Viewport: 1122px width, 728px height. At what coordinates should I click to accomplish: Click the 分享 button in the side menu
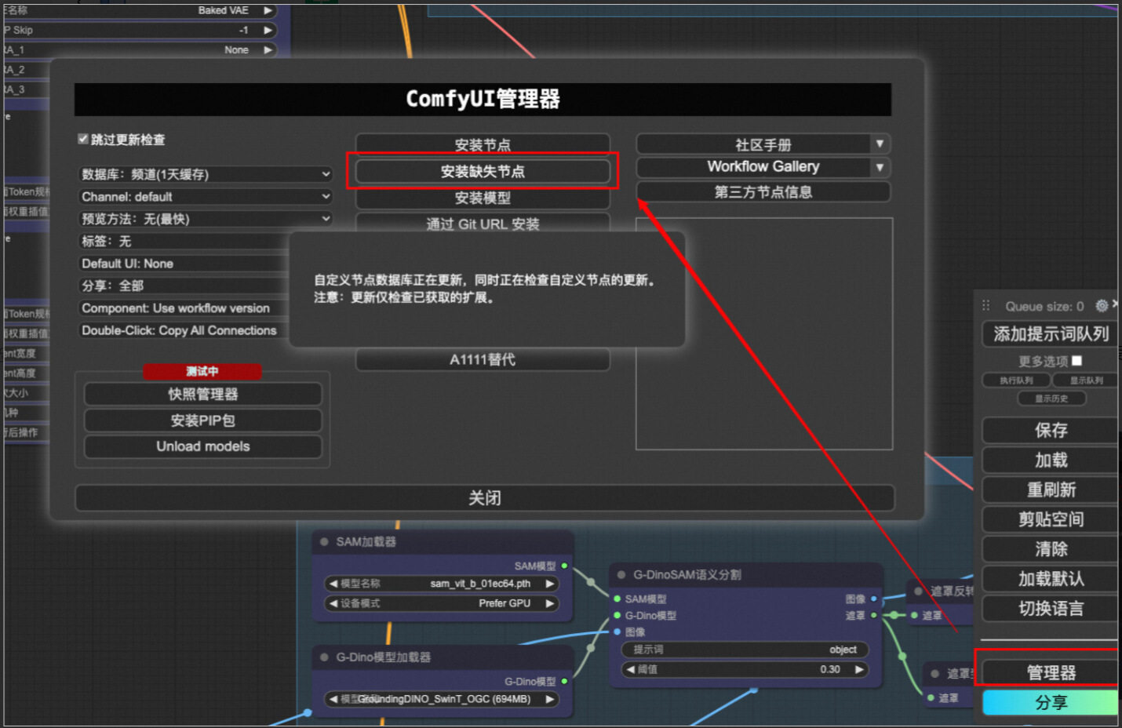point(1051,703)
